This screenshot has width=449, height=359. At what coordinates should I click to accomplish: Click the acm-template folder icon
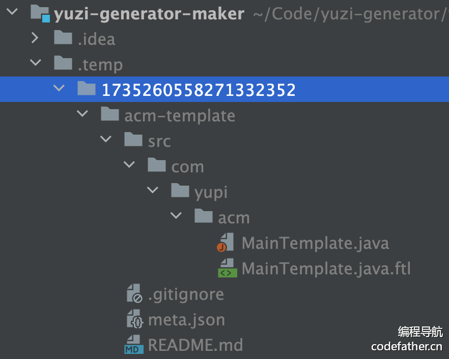click(x=110, y=115)
